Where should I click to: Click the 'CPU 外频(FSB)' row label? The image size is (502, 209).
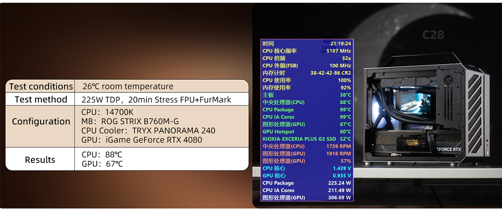pyautogui.click(x=280, y=66)
